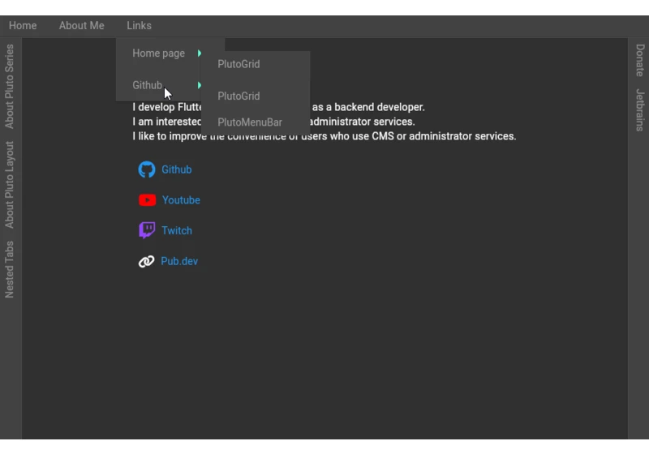Open the blue Github link
This screenshot has height=454, width=649.
point(177,169)
